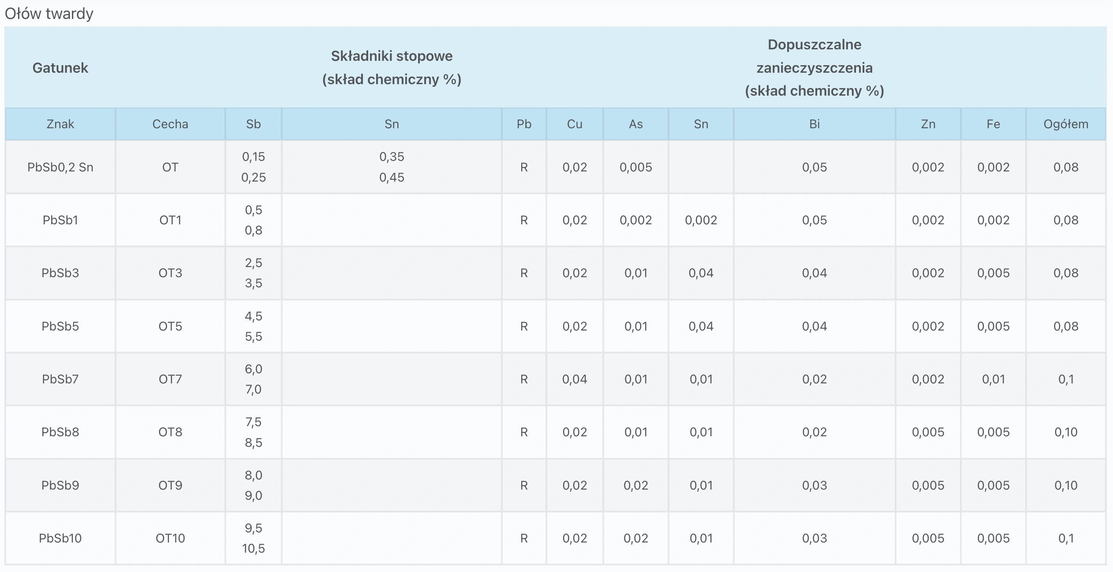Select the 'PbSb1' row label
This screenshot has width=1113, height=572.
point(60,220)
